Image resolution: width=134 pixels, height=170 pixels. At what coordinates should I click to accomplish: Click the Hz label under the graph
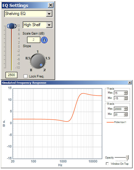pos(60,165)
